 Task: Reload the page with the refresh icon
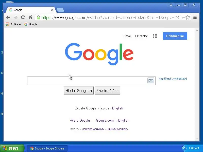(x=23, y=17)
